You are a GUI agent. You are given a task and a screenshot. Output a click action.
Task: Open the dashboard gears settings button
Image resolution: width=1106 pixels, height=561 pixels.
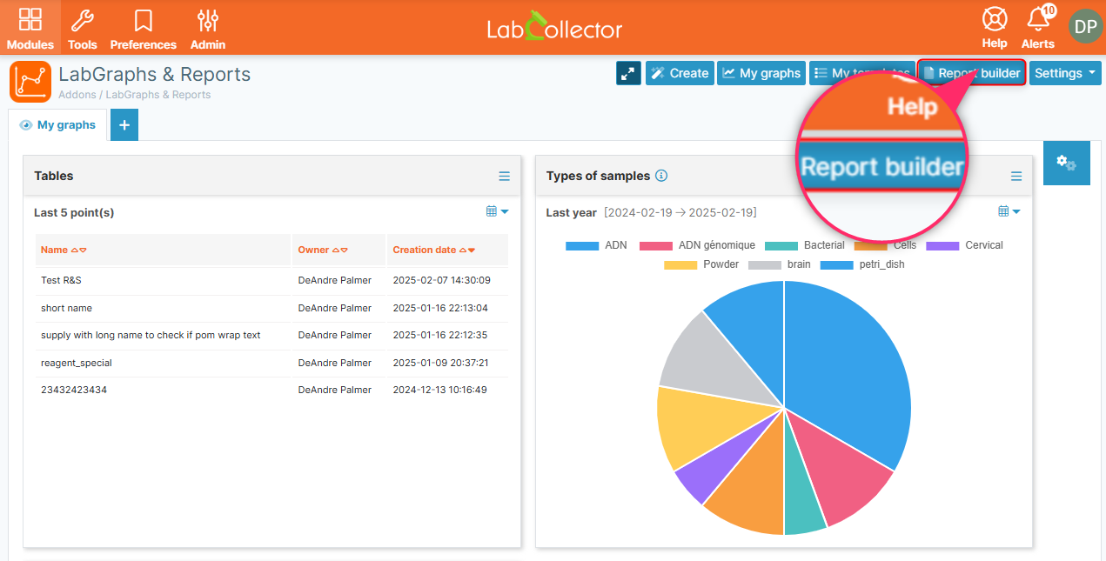point(1066,163)
